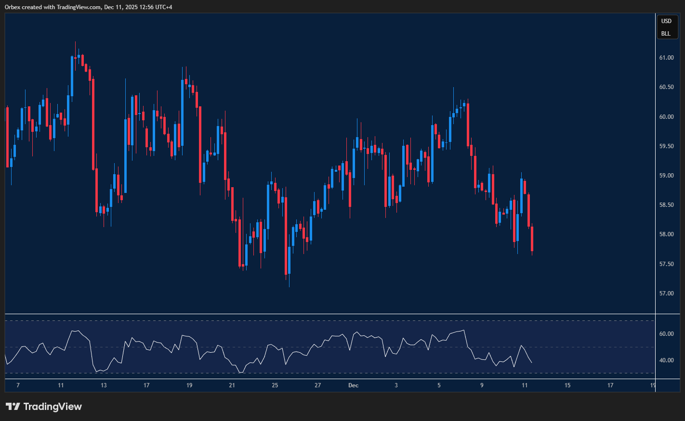Select the BLL label in the symbol badge
Image resolution: width=685 pixels, height=421 pixels.
pos(667,33)
